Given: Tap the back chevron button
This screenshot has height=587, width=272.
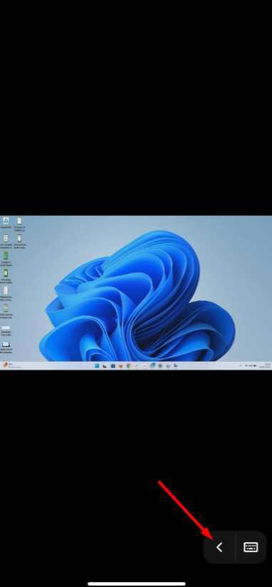Looking at the screenshot, I should [x=219, y=547].
